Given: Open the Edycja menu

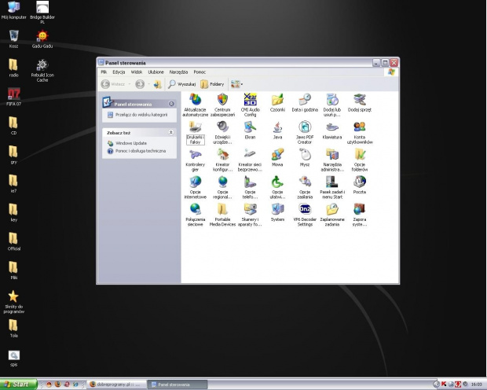Looking at the screenshot, I should pos(119,72).
